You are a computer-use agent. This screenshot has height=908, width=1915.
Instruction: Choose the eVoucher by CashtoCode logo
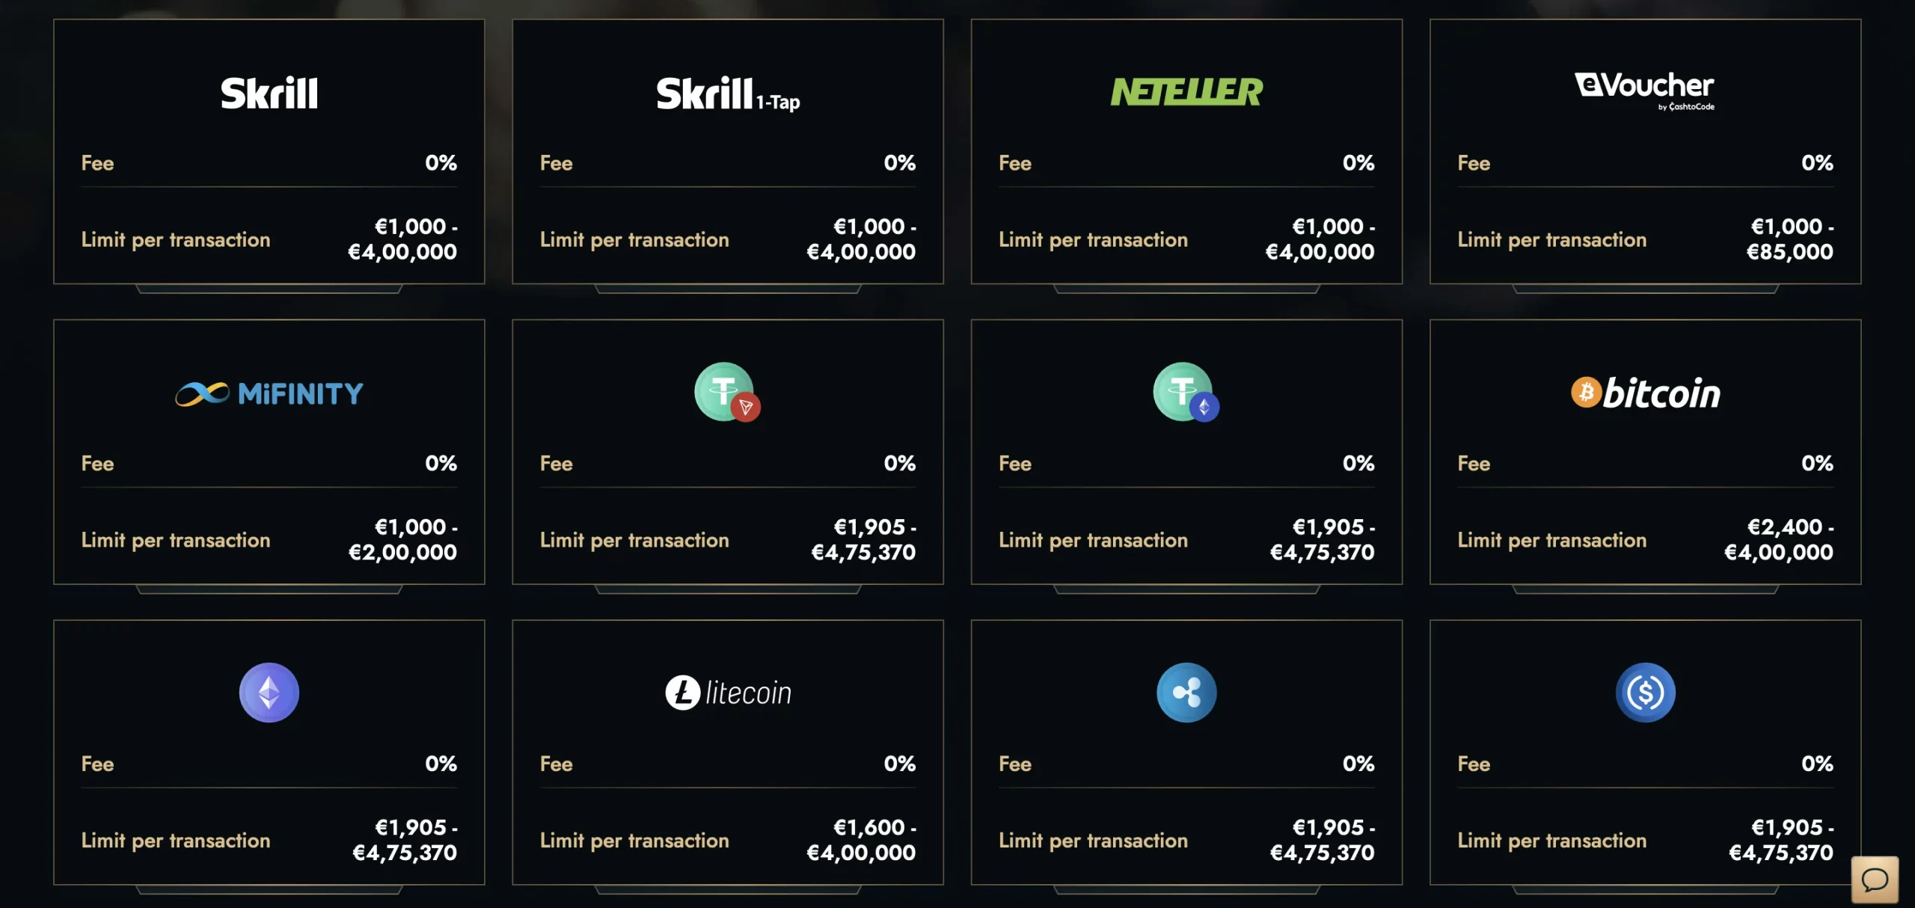[1645, 91]
